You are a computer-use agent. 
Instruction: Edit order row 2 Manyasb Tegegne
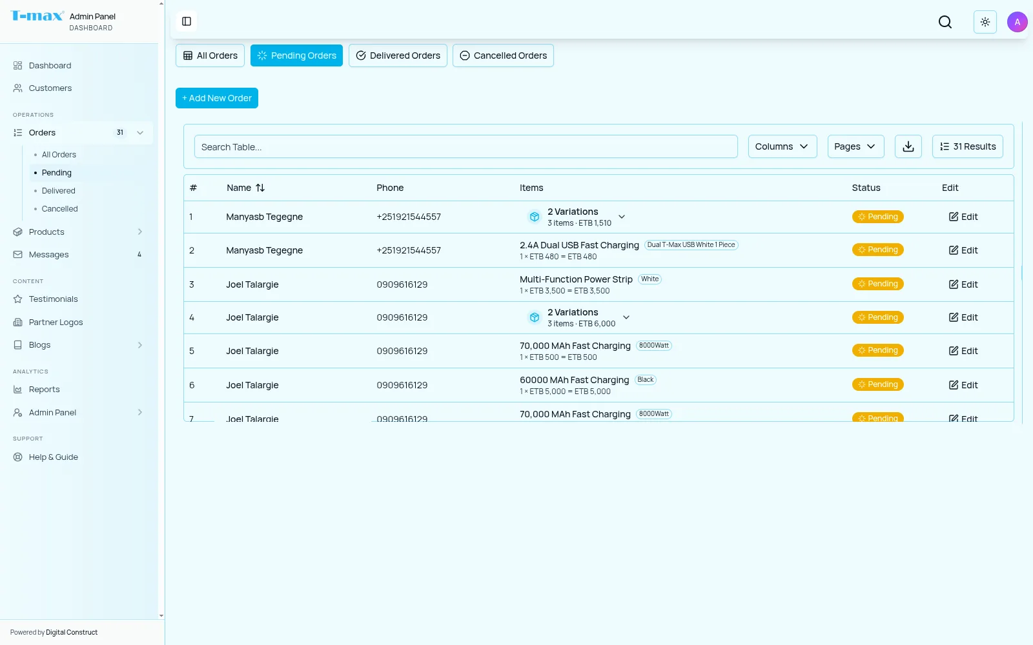click(x=963, y=250)
